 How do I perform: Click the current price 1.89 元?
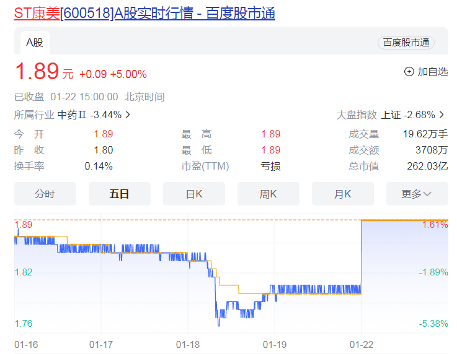pyautogui.click(x=44, y=72)
